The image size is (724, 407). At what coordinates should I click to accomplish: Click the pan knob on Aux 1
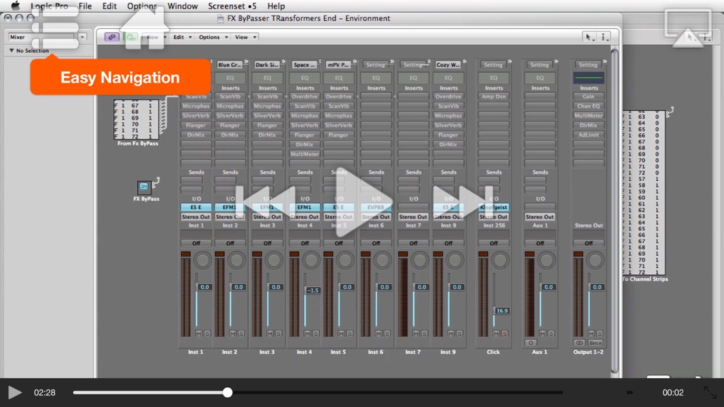click(547, 260)
